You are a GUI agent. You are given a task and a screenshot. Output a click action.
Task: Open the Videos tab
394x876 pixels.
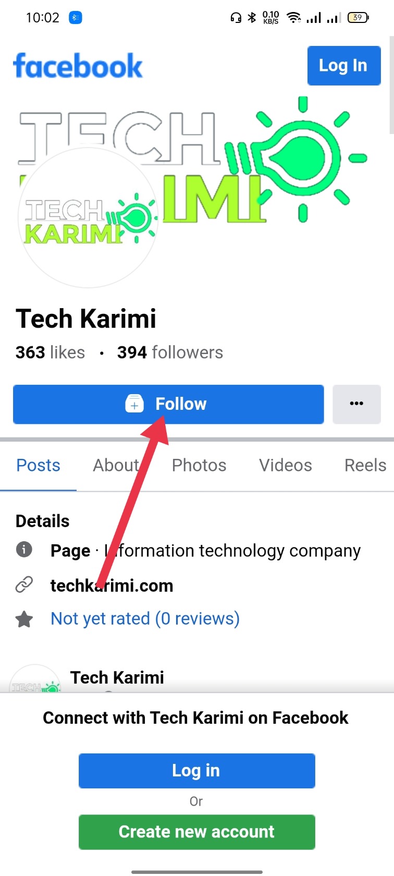pos(286,465)
